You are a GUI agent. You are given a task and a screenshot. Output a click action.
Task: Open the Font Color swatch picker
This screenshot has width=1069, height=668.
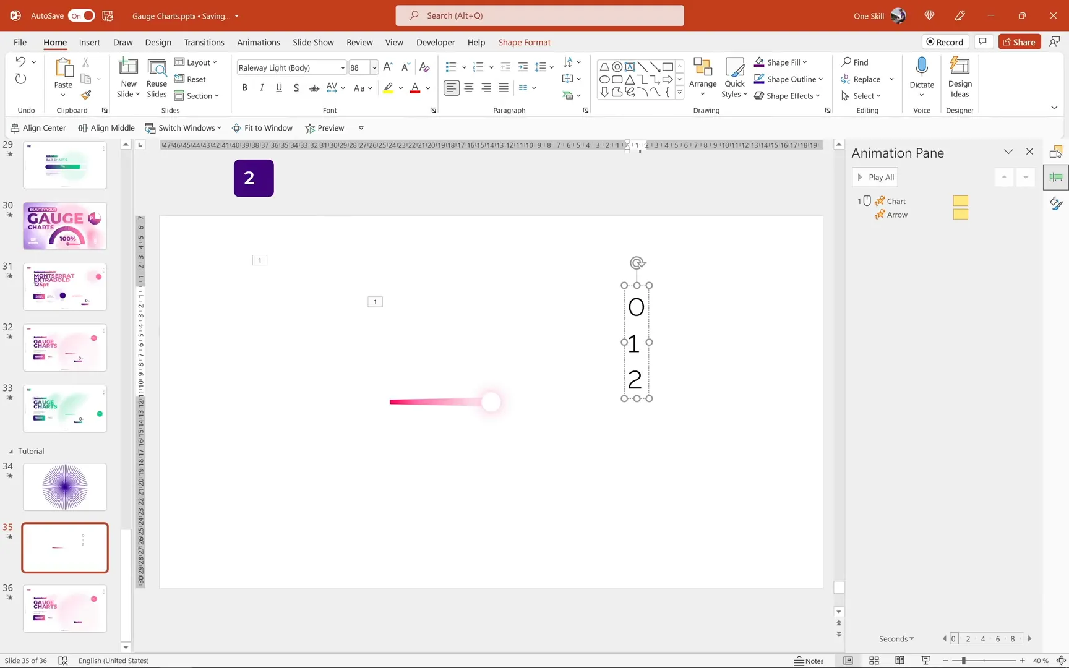427,88
